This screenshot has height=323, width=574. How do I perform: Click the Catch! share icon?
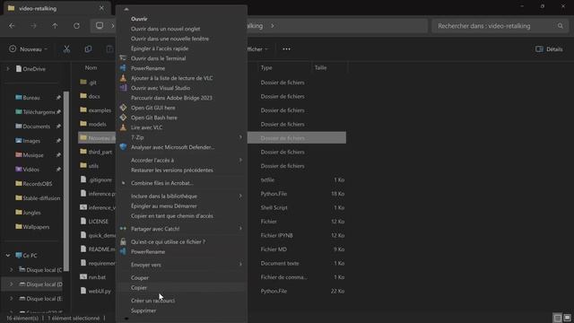(x=123, y=229)
